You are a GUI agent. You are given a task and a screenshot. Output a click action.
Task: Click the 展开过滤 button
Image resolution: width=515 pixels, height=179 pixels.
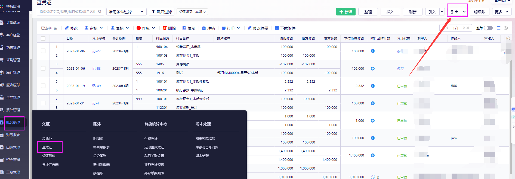point(162,12)
